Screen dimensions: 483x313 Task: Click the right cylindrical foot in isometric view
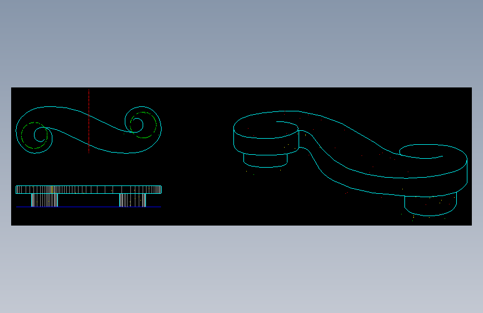tap(431, 204)
